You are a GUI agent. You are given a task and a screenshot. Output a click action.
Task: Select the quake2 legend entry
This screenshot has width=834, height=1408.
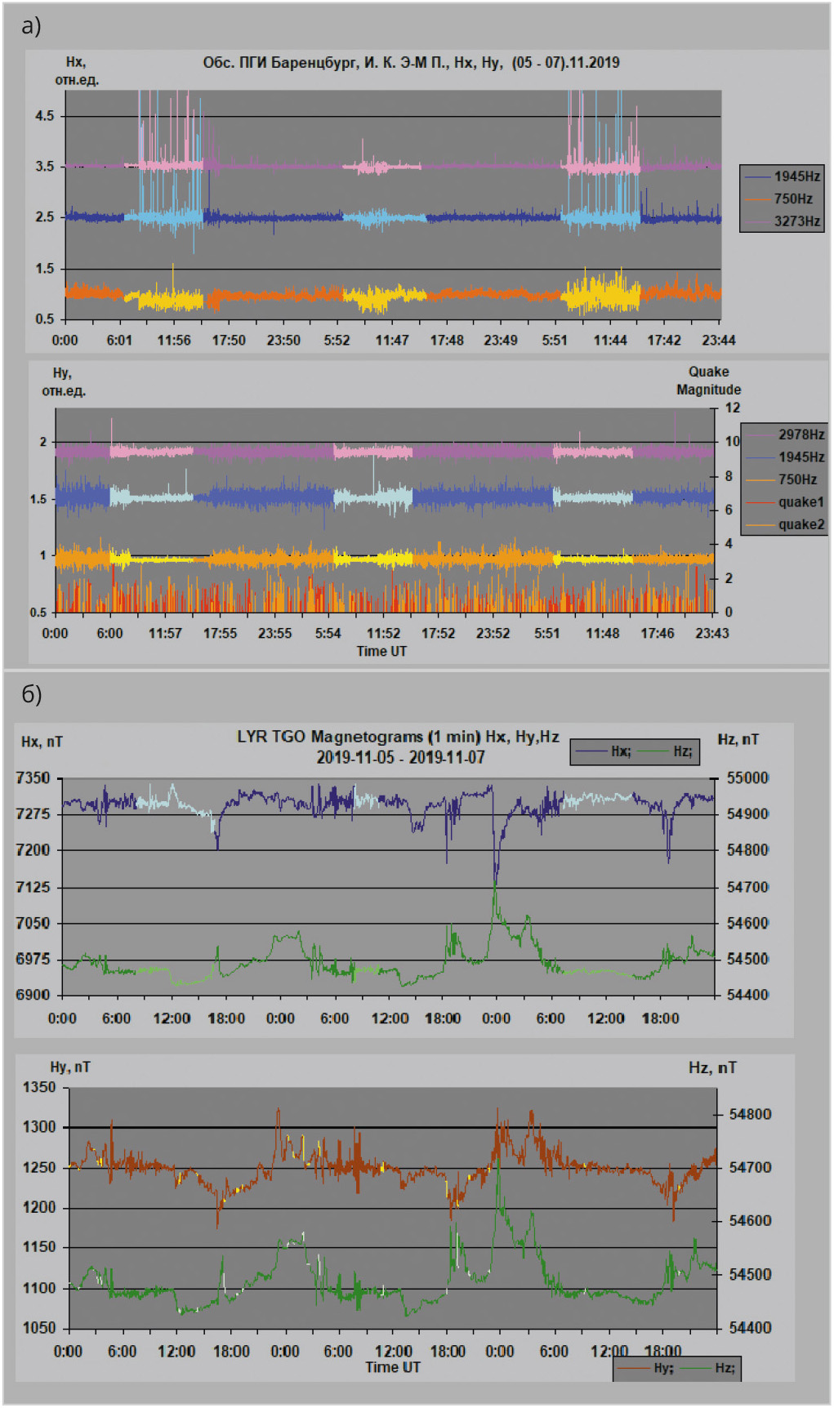[x=801, y=524]
